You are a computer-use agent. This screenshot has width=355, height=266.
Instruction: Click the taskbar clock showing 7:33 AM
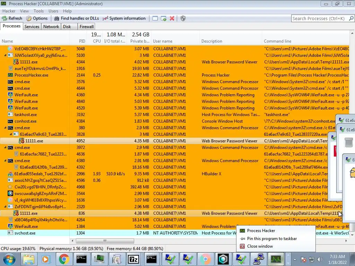click(337, 259)
